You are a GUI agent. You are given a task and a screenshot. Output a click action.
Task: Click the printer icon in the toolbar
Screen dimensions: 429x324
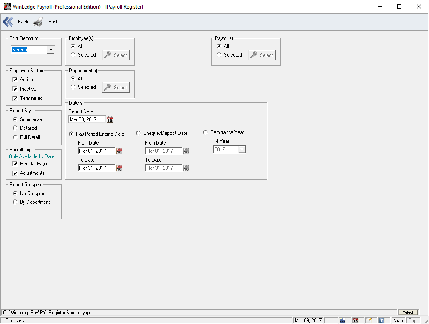pyautogui.click(x=38, y=22)
